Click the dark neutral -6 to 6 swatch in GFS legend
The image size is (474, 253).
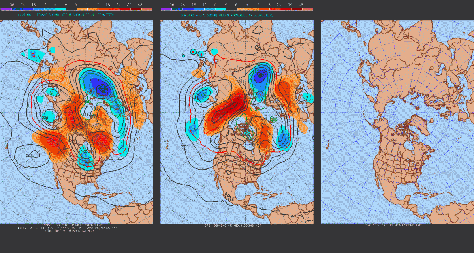231,9
